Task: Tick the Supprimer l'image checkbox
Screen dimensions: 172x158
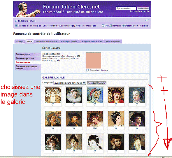Action: [x=87, y=70]
